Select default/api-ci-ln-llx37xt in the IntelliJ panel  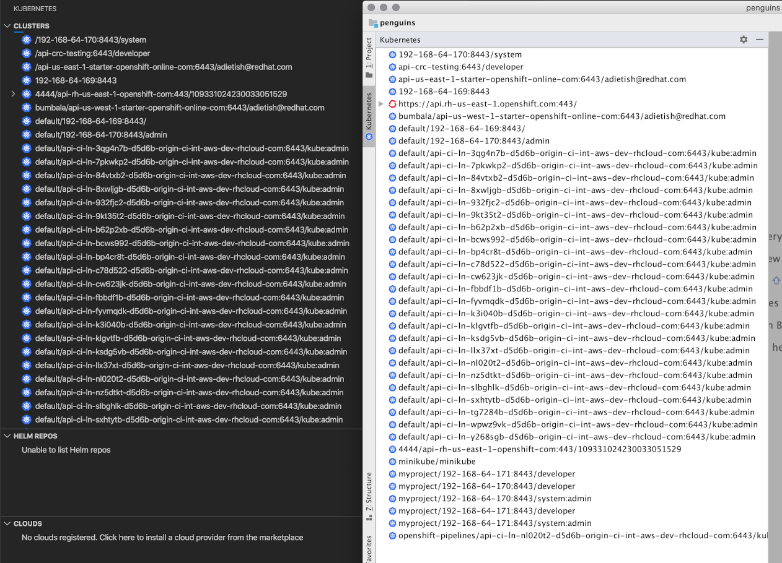point(574,351)
